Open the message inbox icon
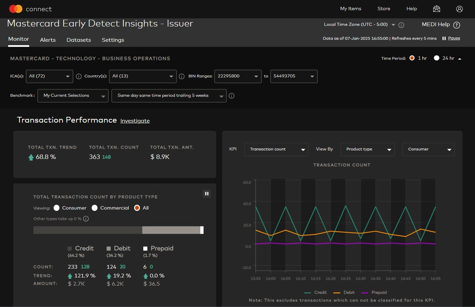The image size is (475, 307). click(x=436, y=9)
